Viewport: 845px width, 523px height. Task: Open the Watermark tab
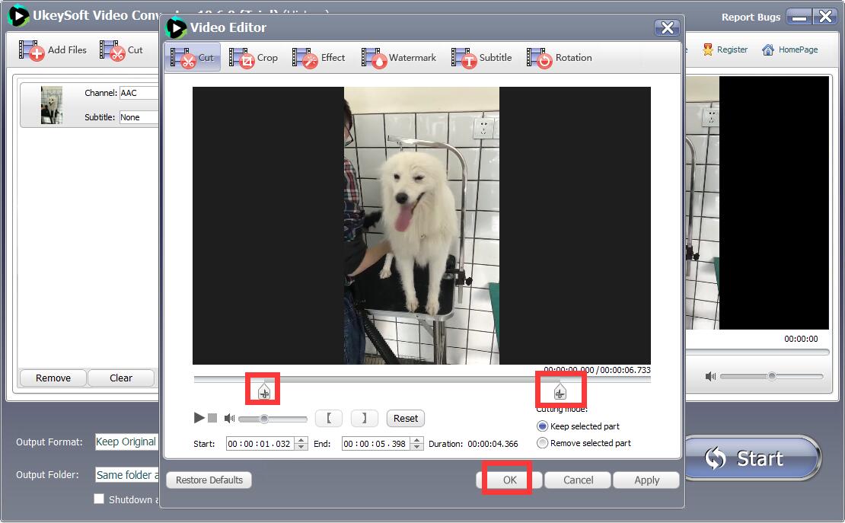pyautogui.click(x=398, y=58)
